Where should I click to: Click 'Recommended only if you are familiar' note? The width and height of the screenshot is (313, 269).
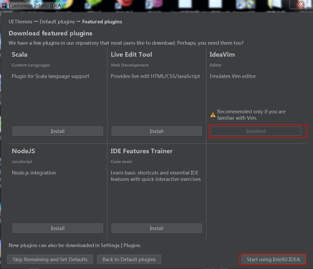251,115
